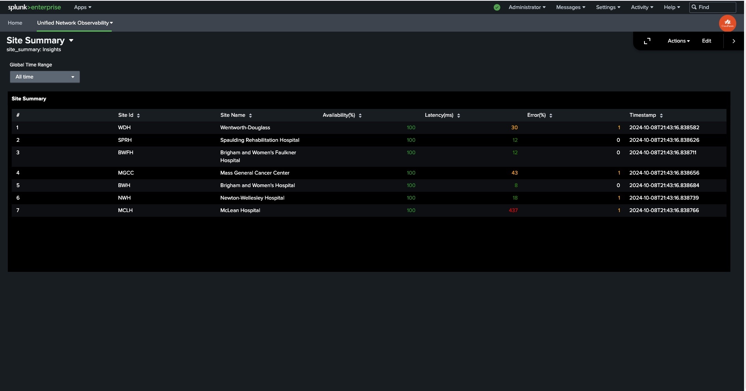
Task: Open the Settings menu
Action: (608, 7)
